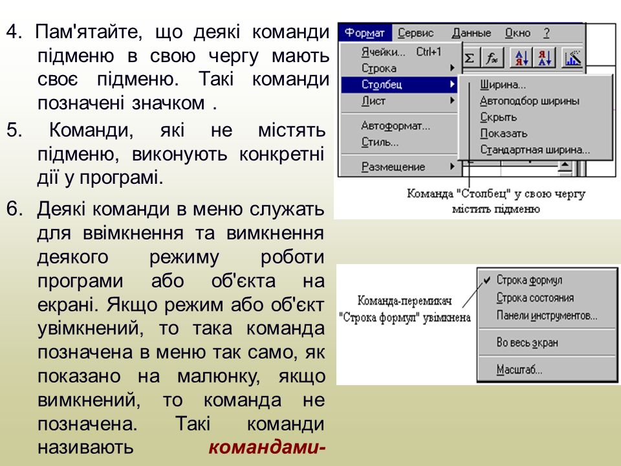The image size is (621, 466).
Task: Open Панели инструментов... command
Action: pos(547,315)
